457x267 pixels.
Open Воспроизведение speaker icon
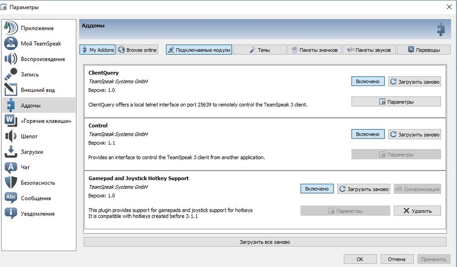(11, 59)
